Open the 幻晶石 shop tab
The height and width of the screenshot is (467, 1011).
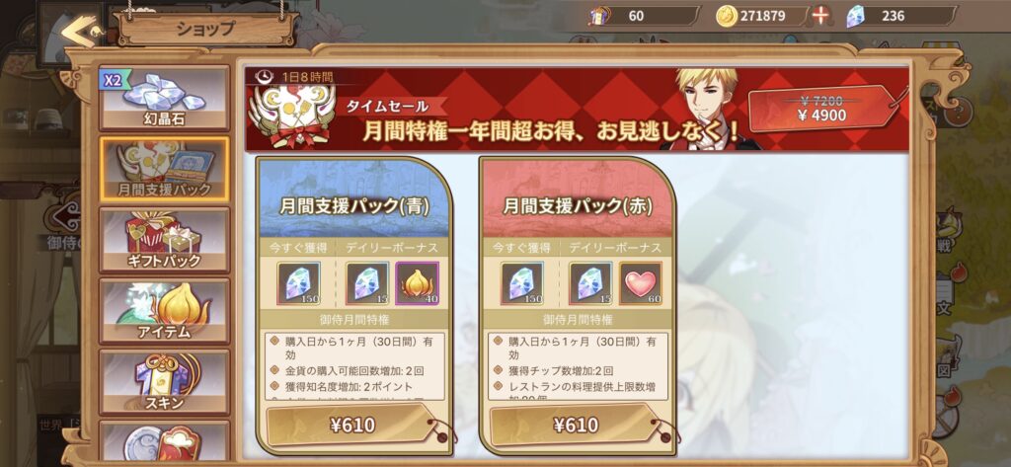[x=165, y=98]
